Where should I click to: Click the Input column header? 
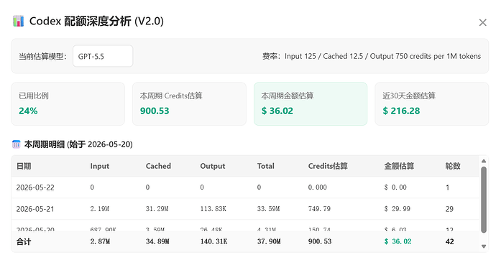coord(100,166)
